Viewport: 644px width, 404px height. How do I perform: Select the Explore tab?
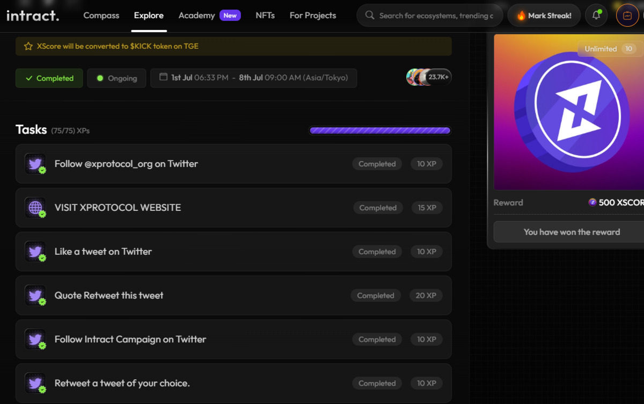149,16
